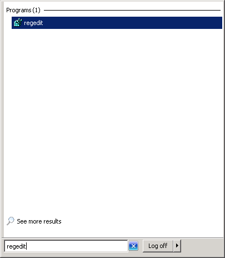Click the regedit registry cube icon
This screenshot has height=258, width=225.
click(x=18, y=23)
